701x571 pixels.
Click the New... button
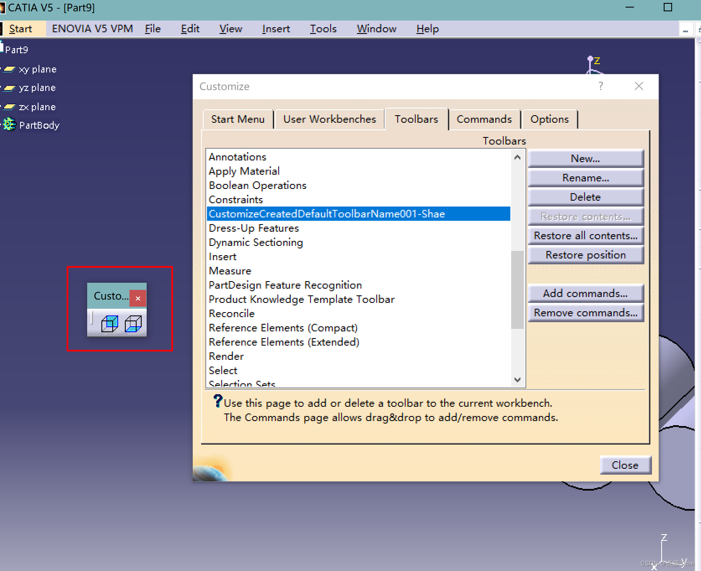(x=585, y=159)
